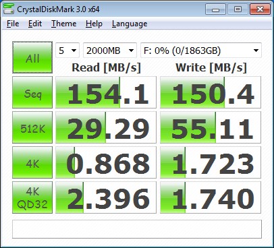Screen dimensions: 274x248
Task: Open the test count dropdown showing 5
Action: tap(67, 51)
